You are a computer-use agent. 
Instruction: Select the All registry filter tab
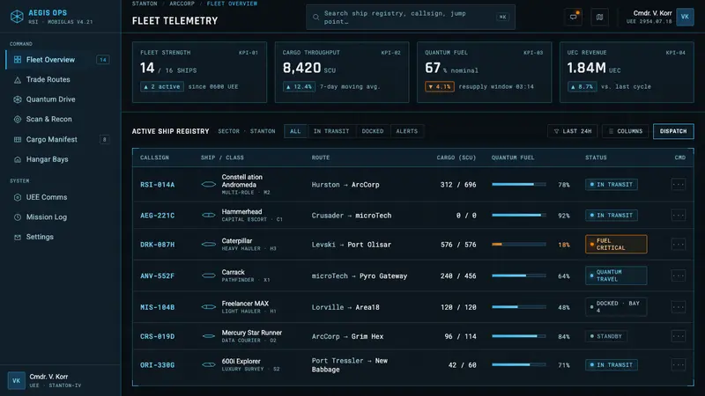(295, 131)
